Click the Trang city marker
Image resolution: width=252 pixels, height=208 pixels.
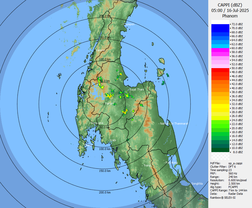tap(142, 165)
